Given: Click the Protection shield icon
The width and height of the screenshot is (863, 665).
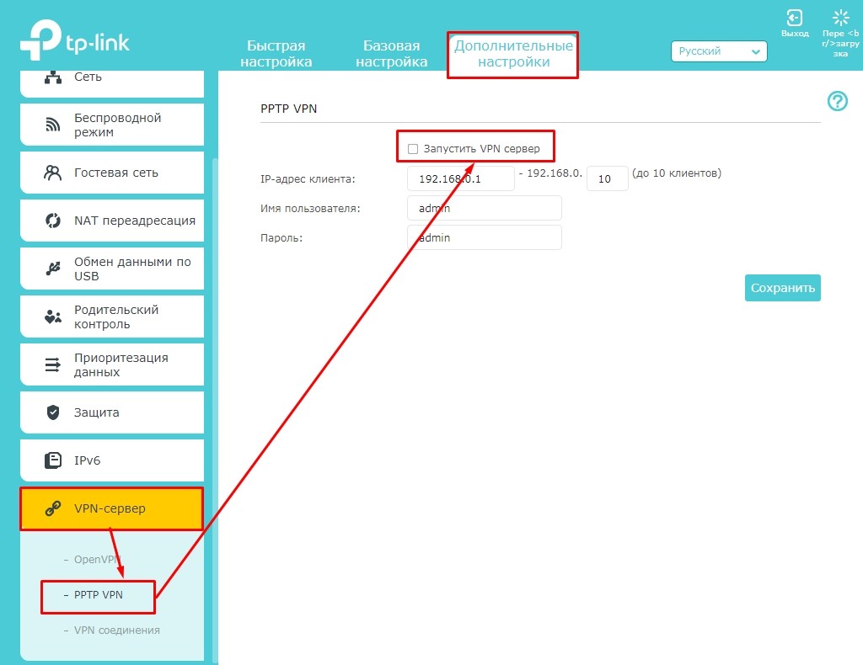Looking at the screenshot, I should 53,412.
